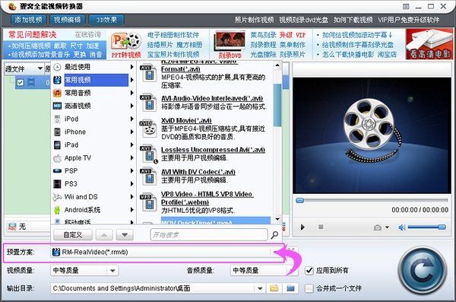Image resolution: width=456 pixels, height=302 pixels.
Task: Toggle the 合并成一个文件 checkbox
Action: point(309,288)
